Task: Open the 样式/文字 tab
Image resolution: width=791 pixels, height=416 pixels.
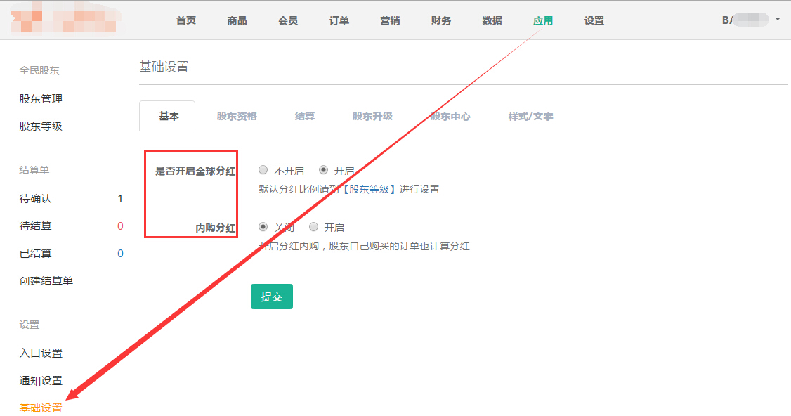Action: point(530,116)
